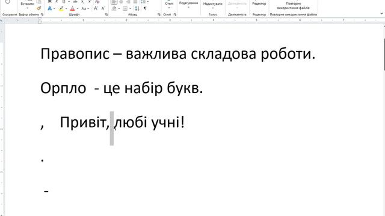
Task: Click the Borders icon
Action: point(125,8)
